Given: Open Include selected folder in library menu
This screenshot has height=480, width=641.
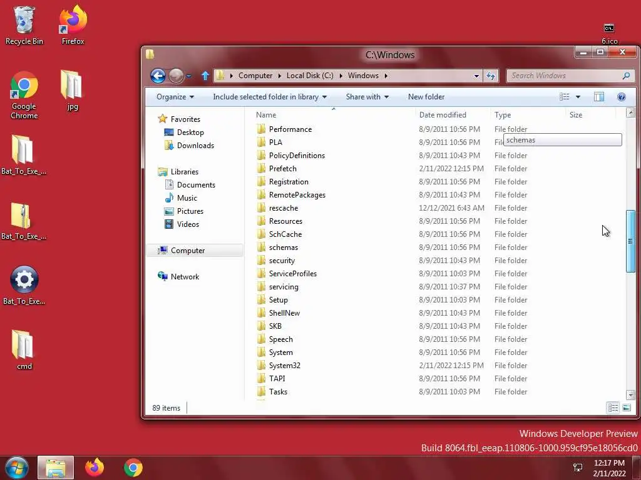Looking at the screenshot, I should [x=270, y=97].
